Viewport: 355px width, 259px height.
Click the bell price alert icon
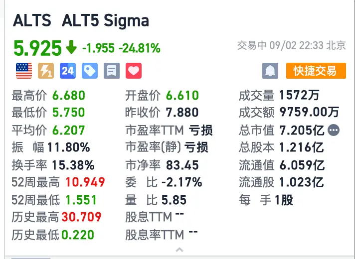pyautogui.click(x=270, y=71)
